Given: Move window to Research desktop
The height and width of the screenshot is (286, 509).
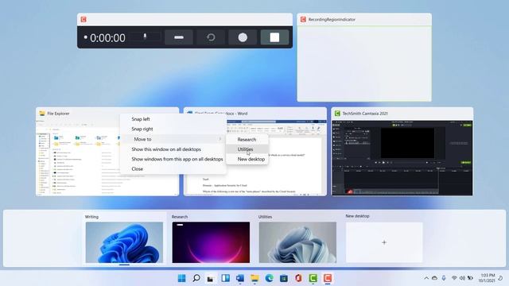Looking at the screenshot, I should click(247, 140).
